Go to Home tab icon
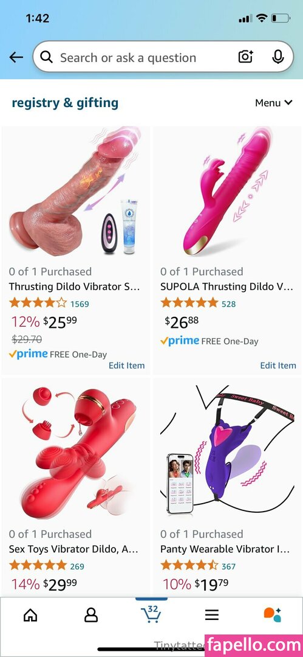 point(30,614)
